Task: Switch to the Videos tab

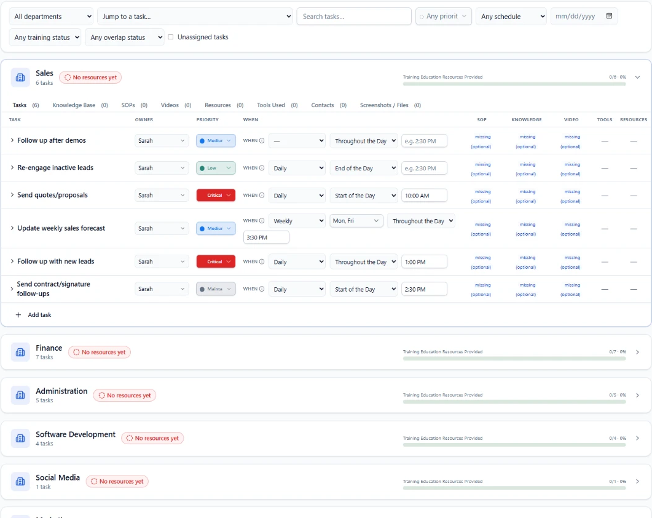Action: [x=176, y=105]
